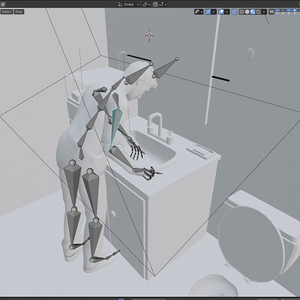Open the Pose menu
The height and width of the screenshot is (300, 300).
click(x=19, y=12)
